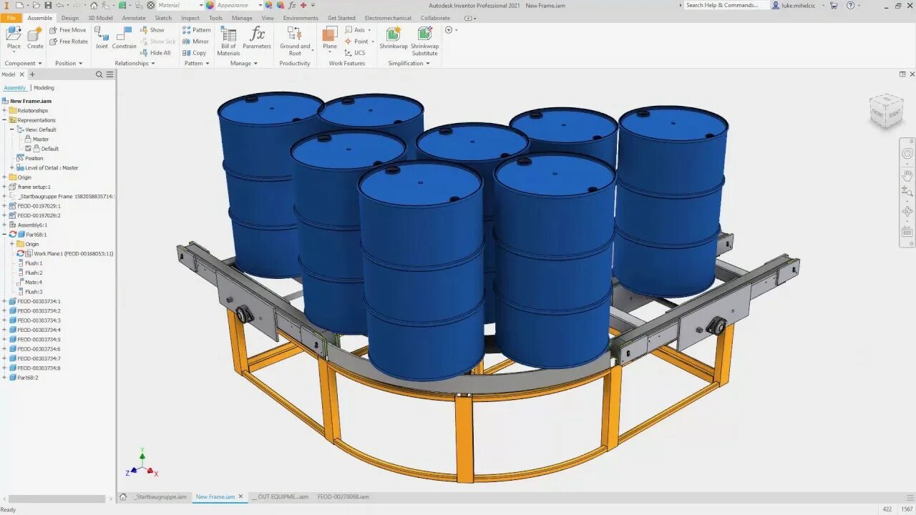Image resolution: width=916 pixels, height=515 pixels.
Task: Click the Create component tool
Action: pos(35,39)
